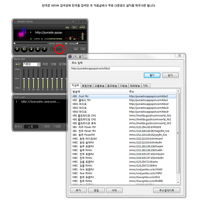Click the 123 shuffle/order mode icon
This screenshot has width=197, height=200.
click(x=67, y=27)
